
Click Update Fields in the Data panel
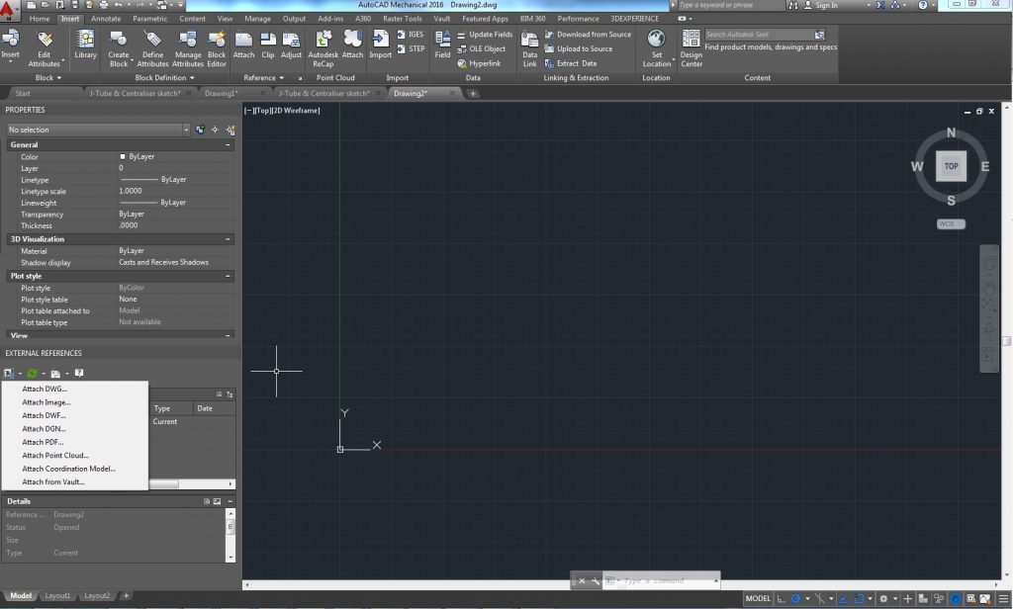pos(487,34)
